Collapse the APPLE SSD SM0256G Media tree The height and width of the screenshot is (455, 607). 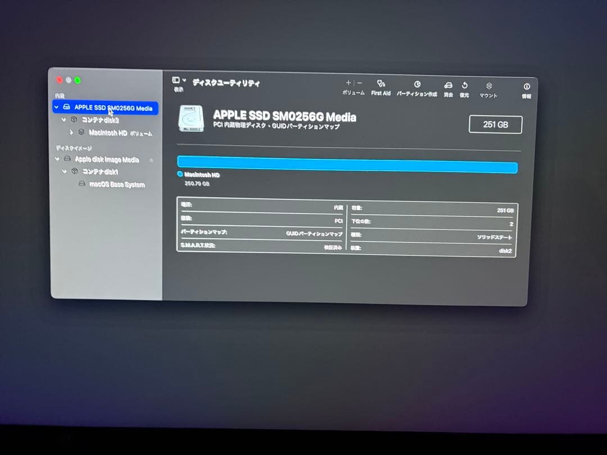[56, 107]
